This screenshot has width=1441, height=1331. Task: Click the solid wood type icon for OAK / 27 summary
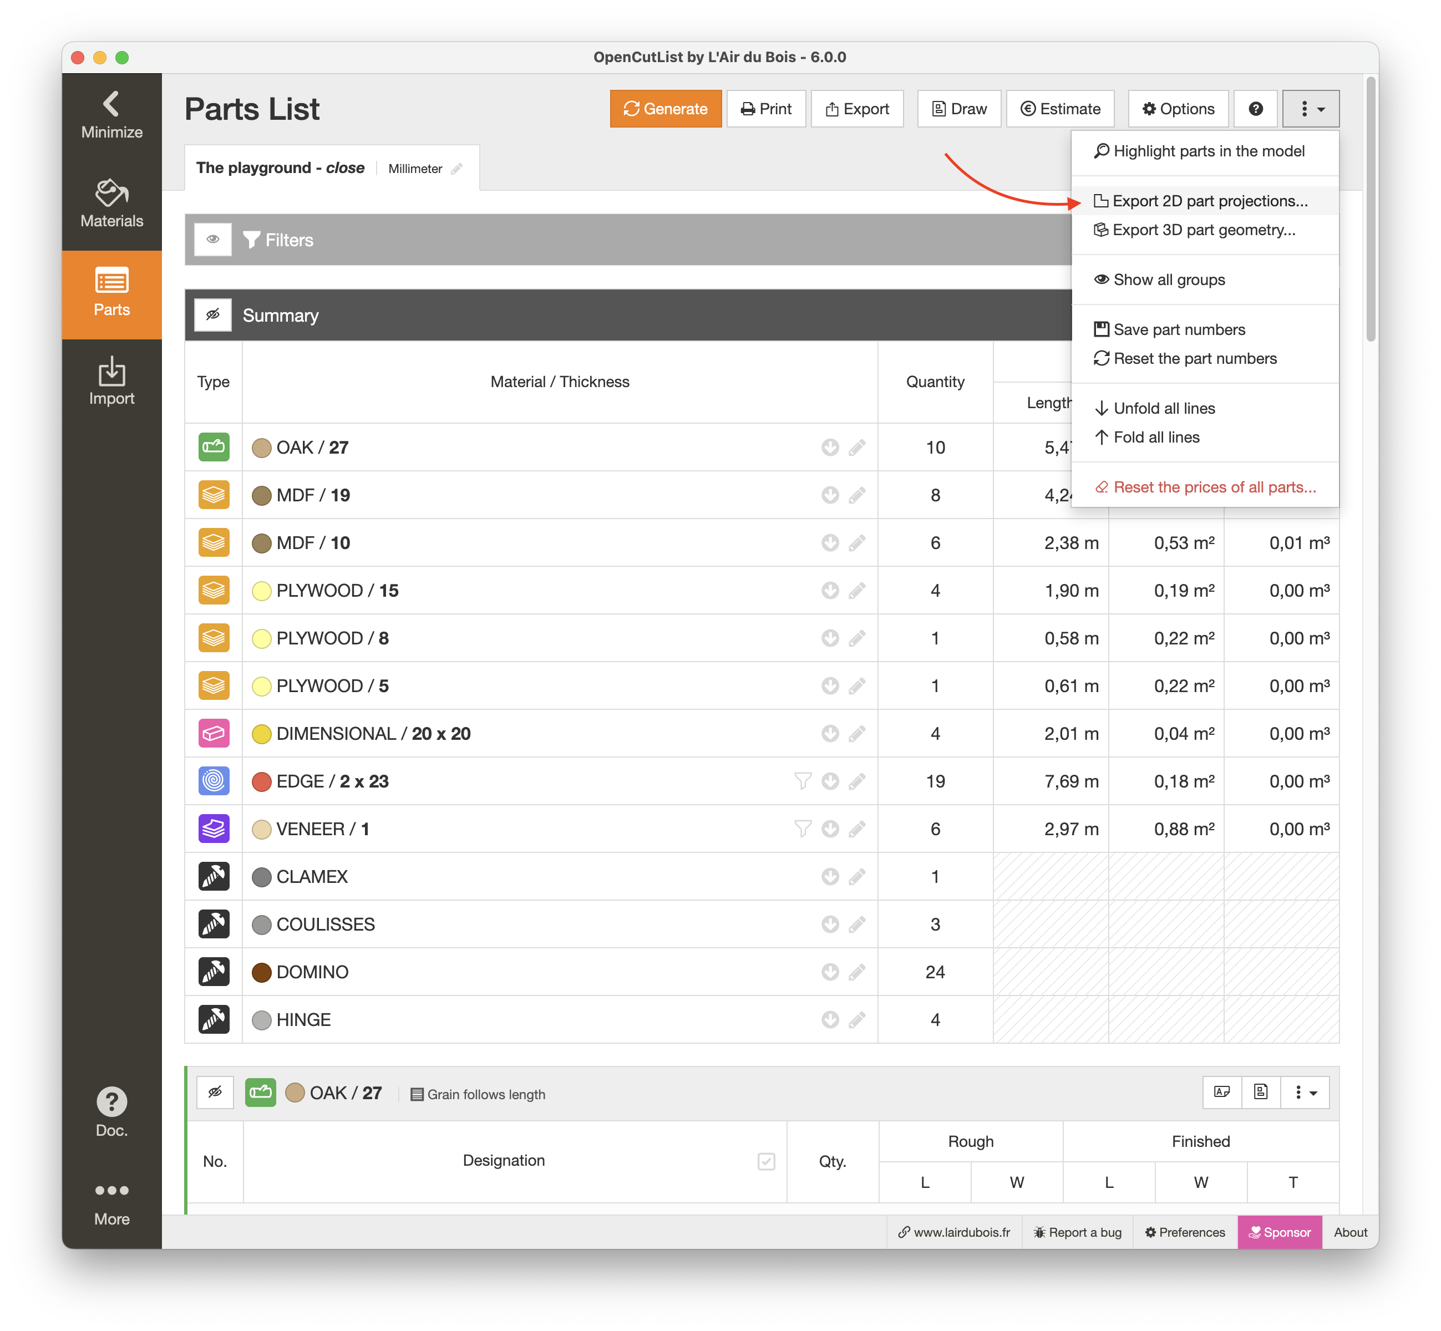(x=214, y=447)
